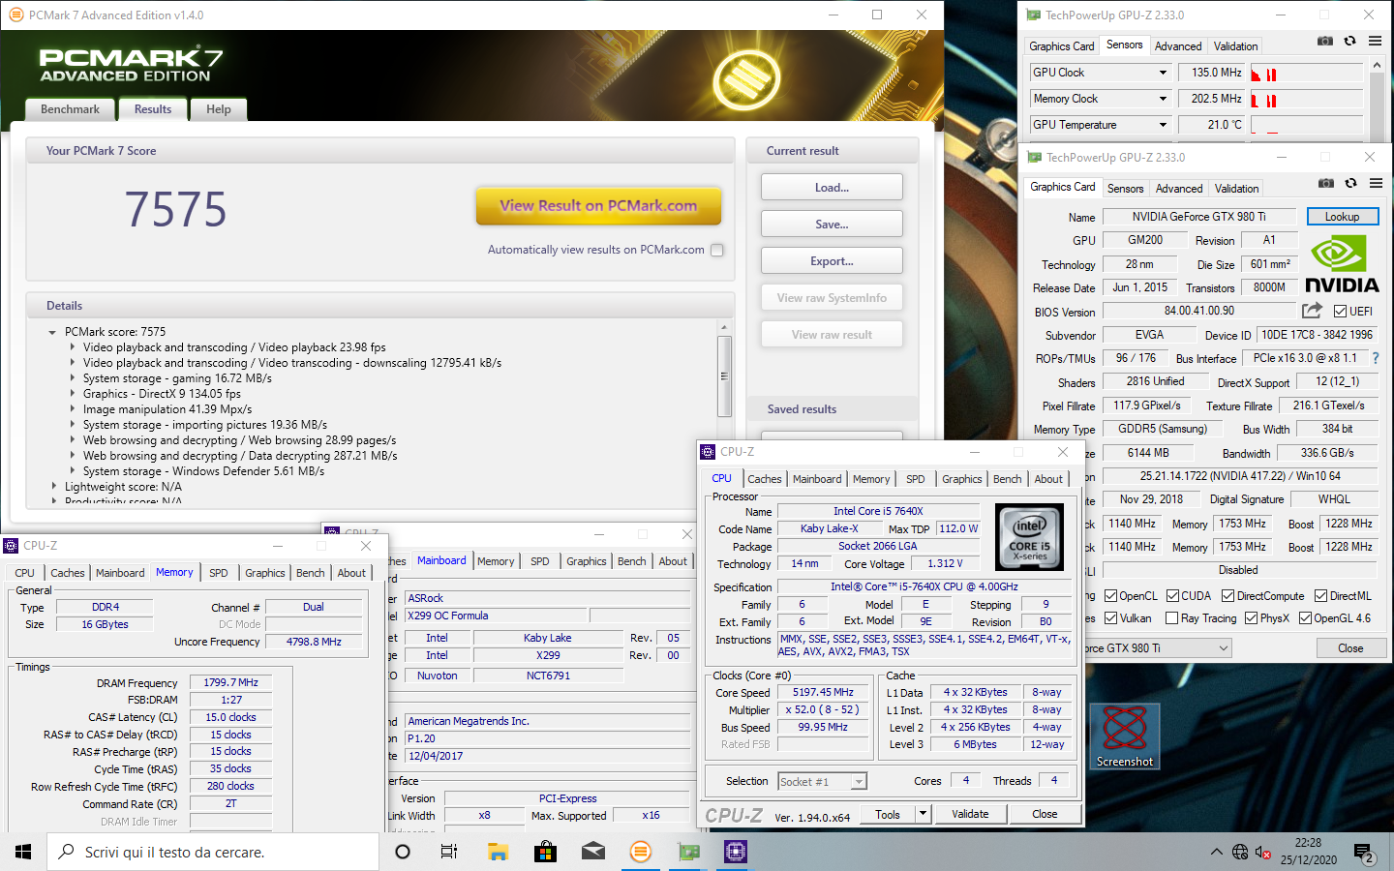
Task: Click the Validate button in CPU-Z
Action: [970, 814]
